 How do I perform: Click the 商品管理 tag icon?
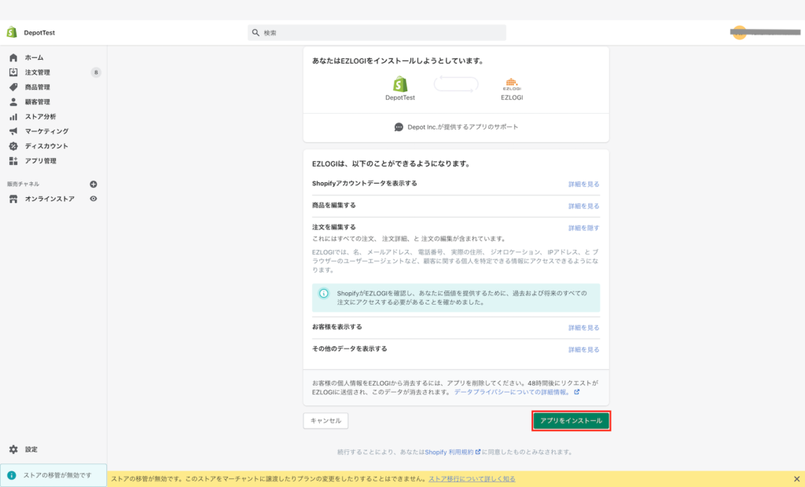(x=13, y=87)
